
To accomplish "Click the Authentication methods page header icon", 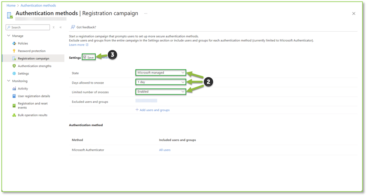I will [9, 15].
